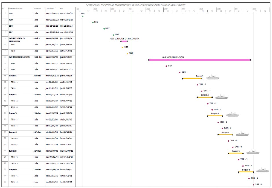Click the yellow SRR milestone diamond
Image resolution: width=272 pixels, height=188 pixels.
click(x=123, y=47)
